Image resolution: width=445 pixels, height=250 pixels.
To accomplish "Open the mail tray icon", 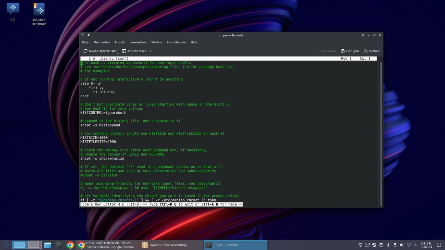I will point(367,245).
